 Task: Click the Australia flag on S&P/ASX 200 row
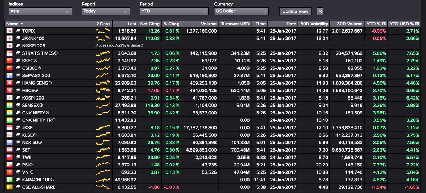[10, 75]
